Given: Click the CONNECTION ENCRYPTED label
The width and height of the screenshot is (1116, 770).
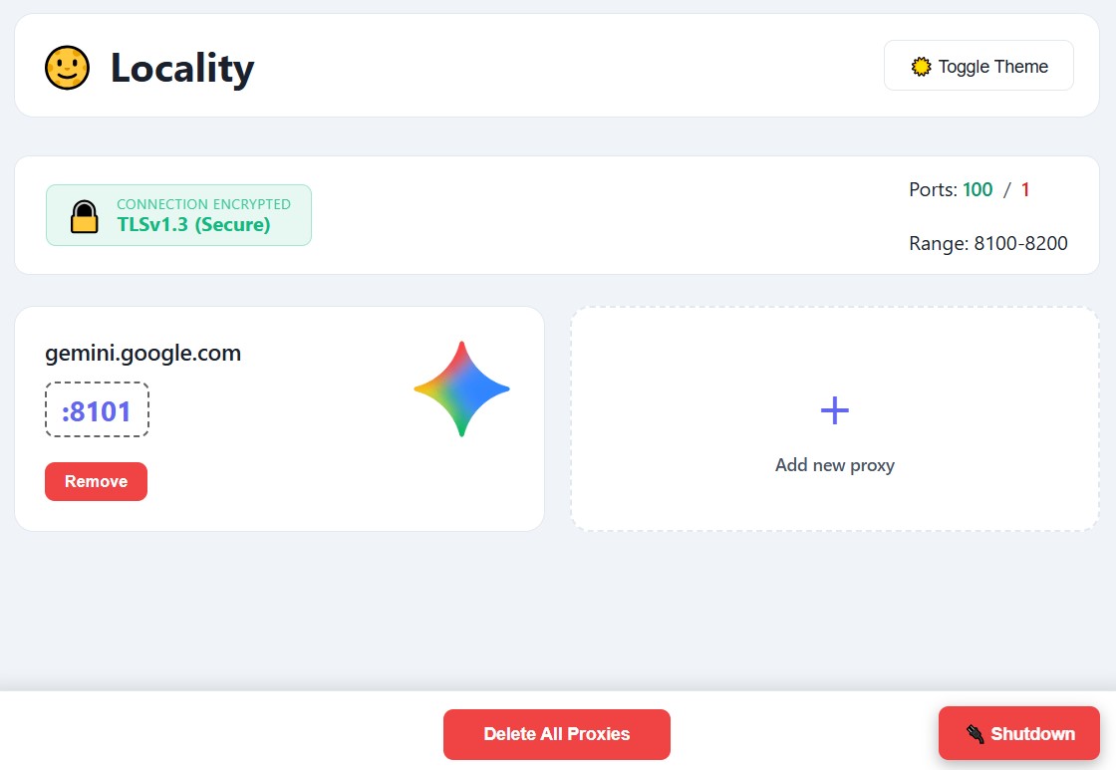Looking at the screenshot, I should (203, 204).
